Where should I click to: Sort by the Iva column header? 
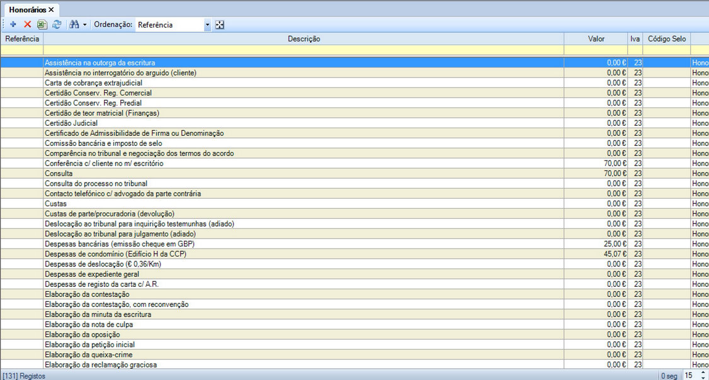point(635,39)
